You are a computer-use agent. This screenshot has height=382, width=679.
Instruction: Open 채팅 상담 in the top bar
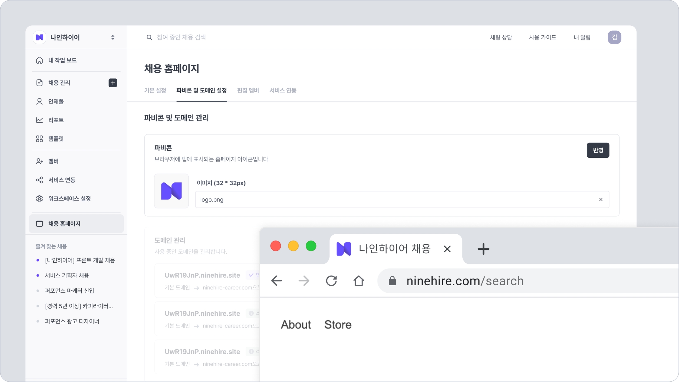tap(501, 37)
